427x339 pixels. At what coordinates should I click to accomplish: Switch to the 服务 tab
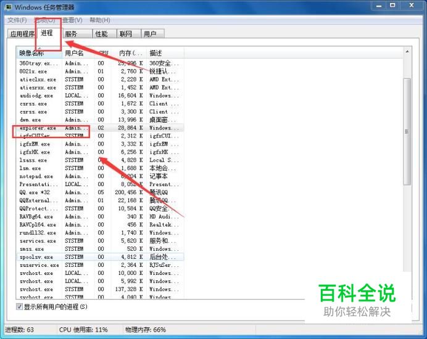[x=78, y=34]
